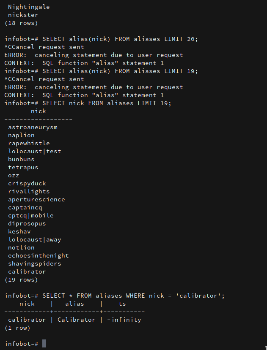The height and width of the screenshot is (350, 267).
Task: Click the 'cptcq|mobile' entry
Action: pos(31,215)
